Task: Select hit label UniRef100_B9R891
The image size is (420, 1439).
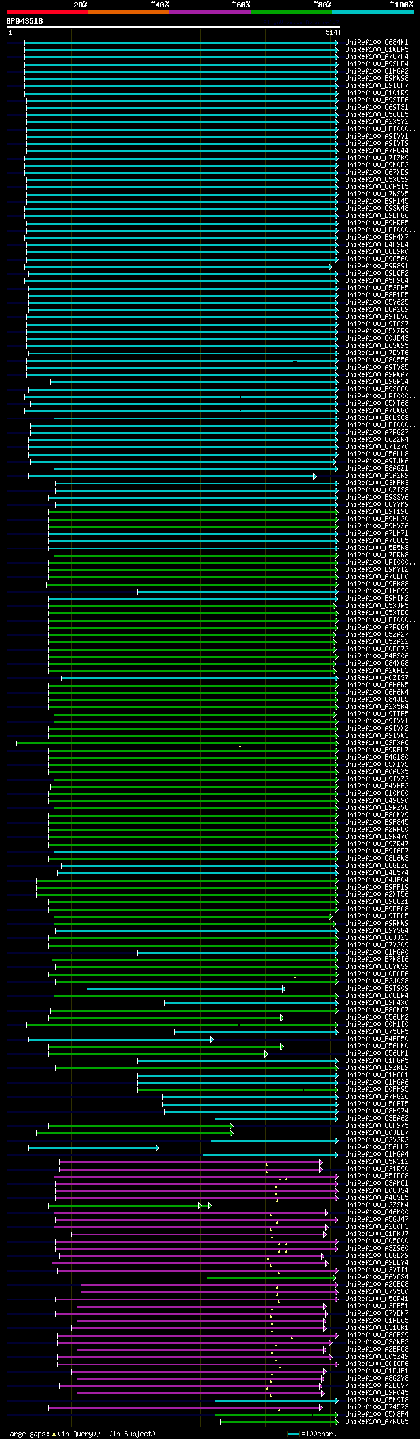Action: [x=377, y=266]
